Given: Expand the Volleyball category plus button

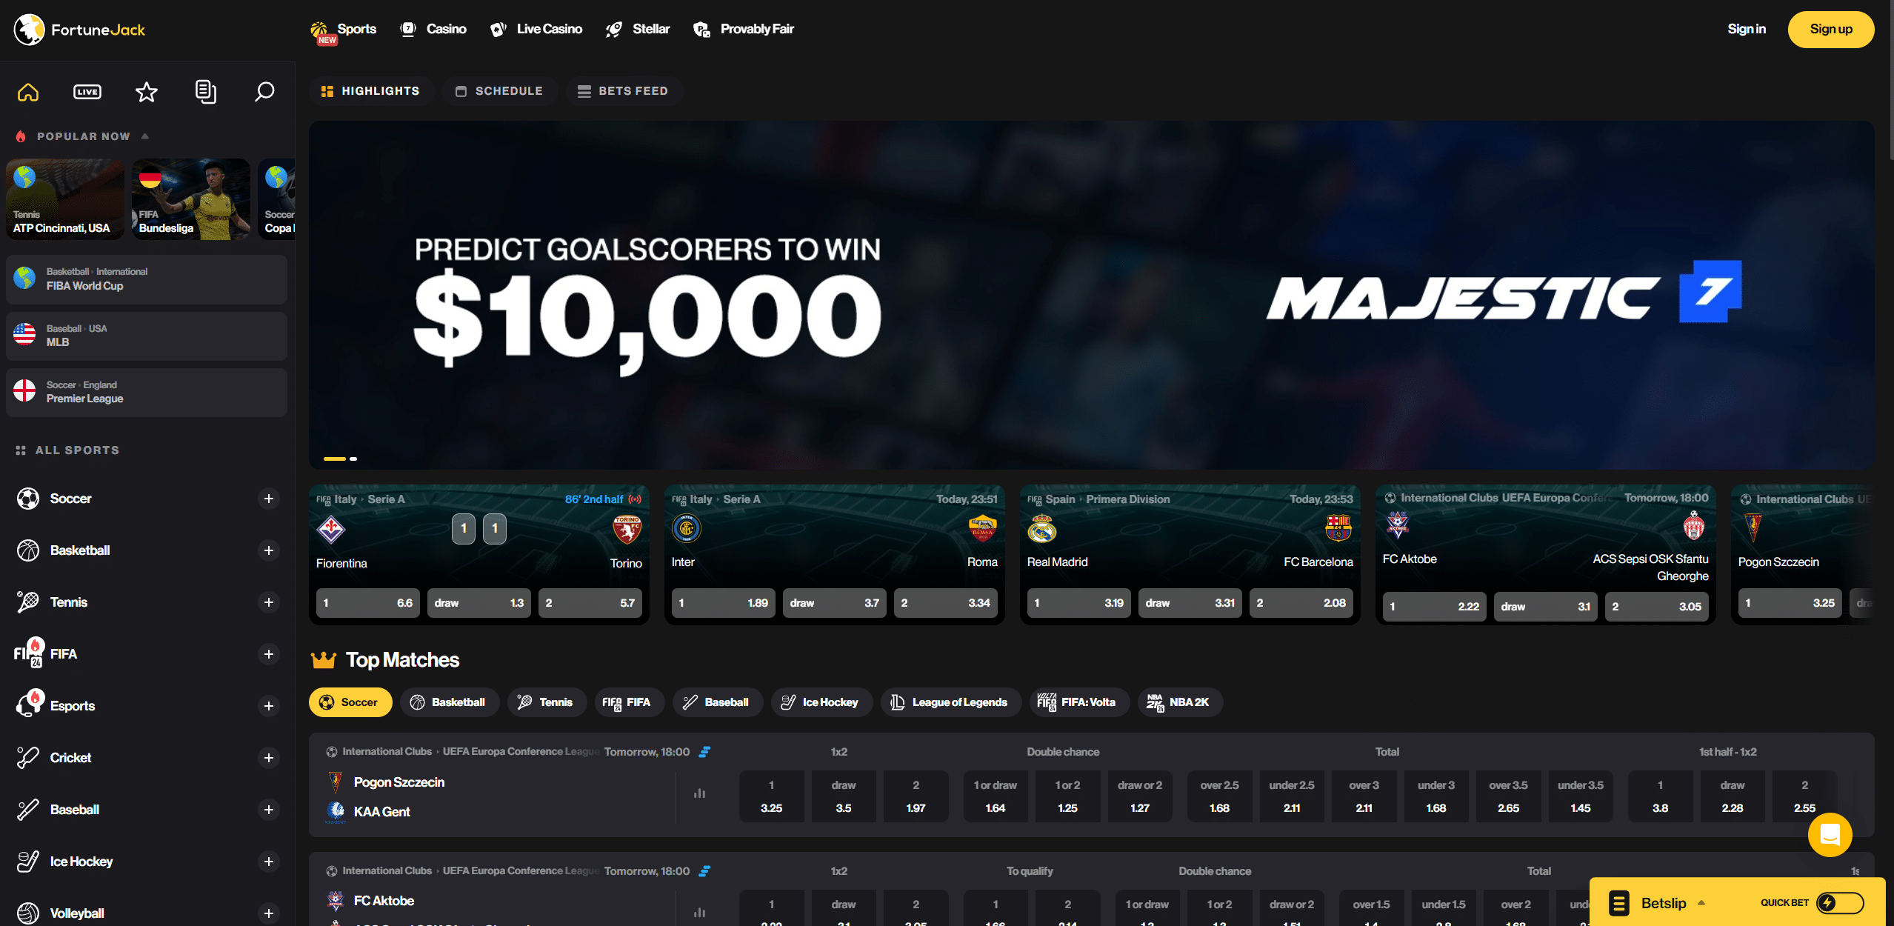Looking at the screenshot, I should [269, 913].
